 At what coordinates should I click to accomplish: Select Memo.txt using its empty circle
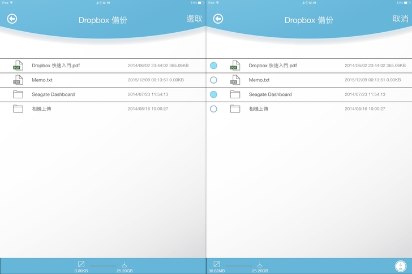(213, 80)
